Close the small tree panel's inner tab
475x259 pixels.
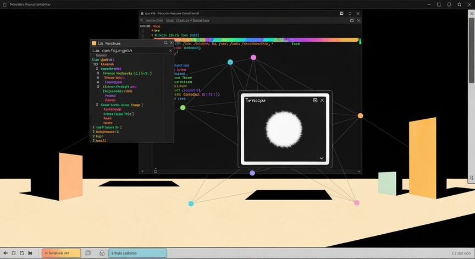[x=170, y=51]
